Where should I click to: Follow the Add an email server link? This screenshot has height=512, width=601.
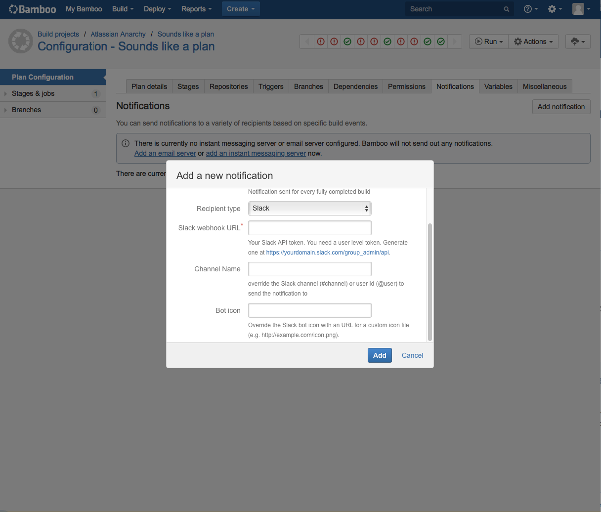point(165,153)
